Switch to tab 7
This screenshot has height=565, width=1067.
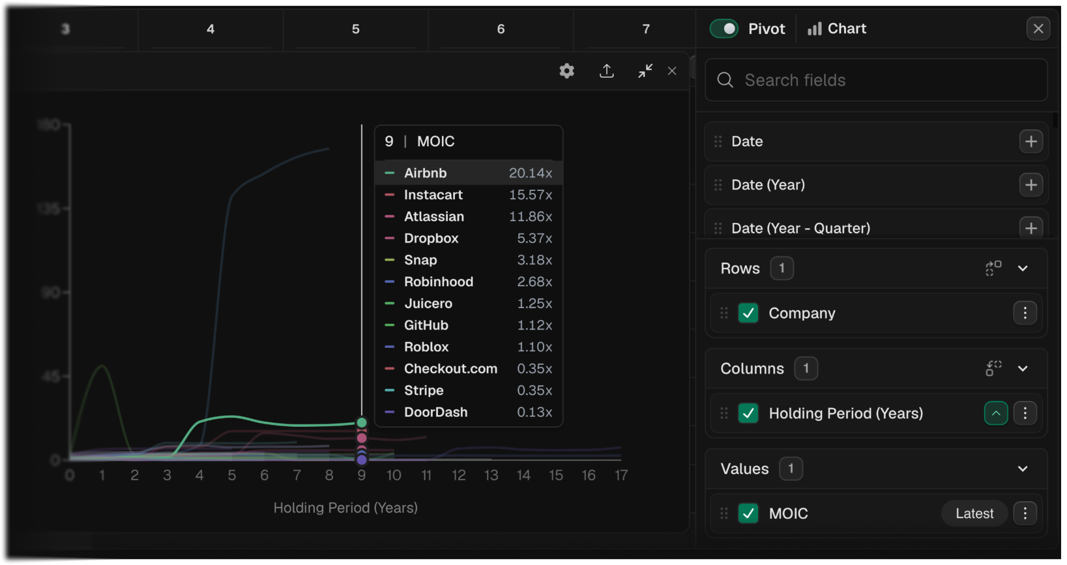(646, 28)
